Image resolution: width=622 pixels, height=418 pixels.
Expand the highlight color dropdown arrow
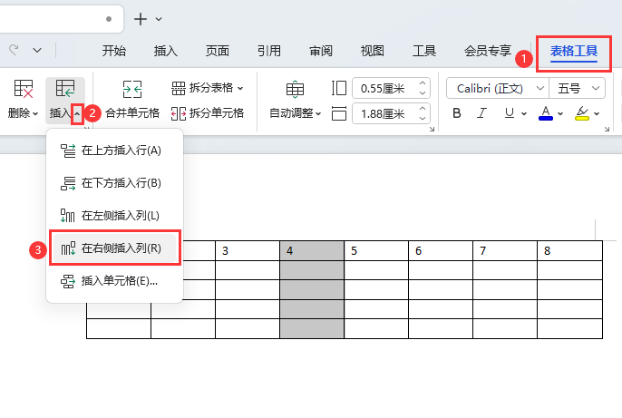pyautogui.click(x=597, y=114)
